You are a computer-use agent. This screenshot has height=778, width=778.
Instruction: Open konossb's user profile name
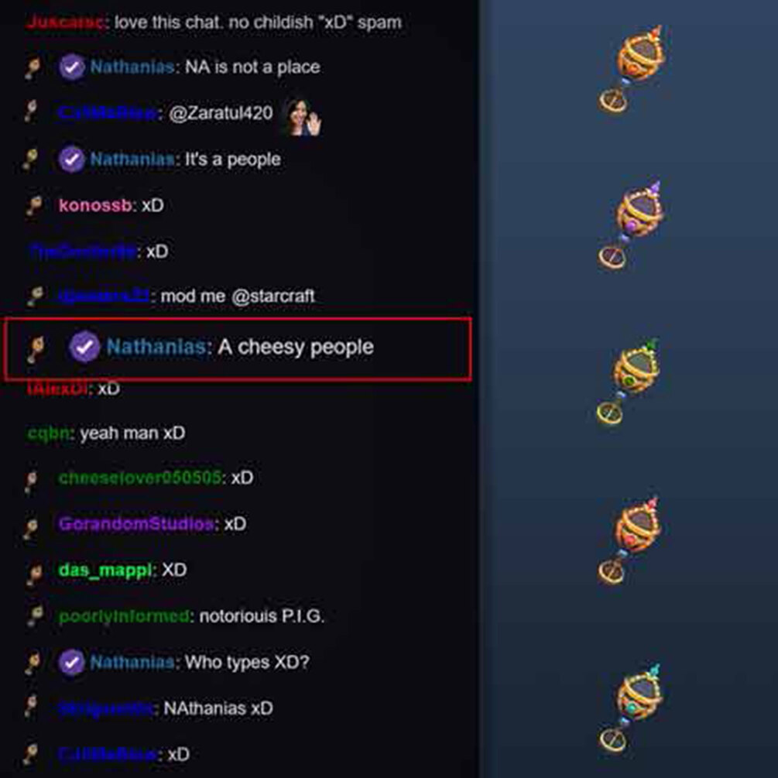tap(94, 205)
